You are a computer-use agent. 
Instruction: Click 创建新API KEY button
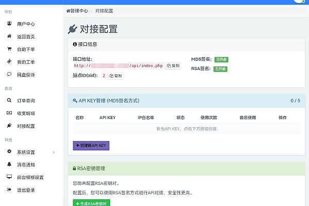tap(91, 145)
